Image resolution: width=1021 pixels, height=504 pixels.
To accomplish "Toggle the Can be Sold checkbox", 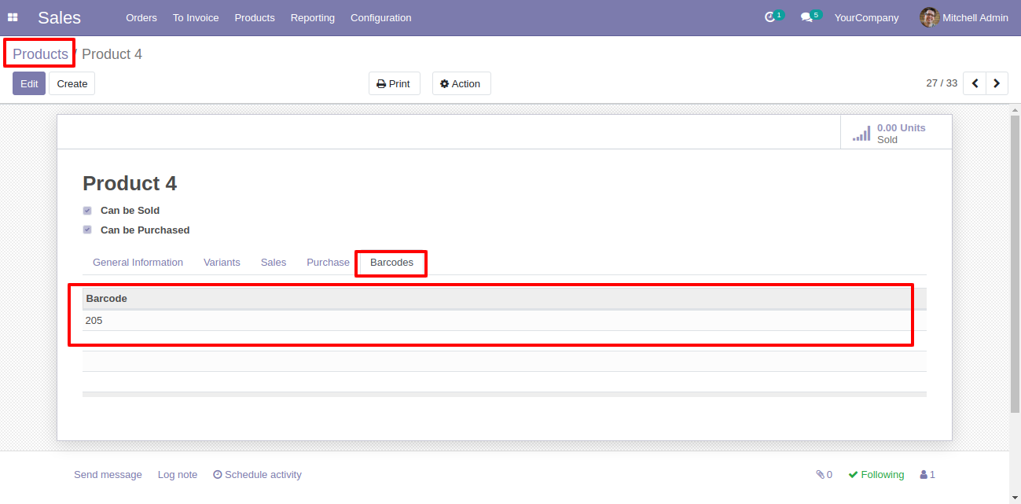I will [87, 211].
